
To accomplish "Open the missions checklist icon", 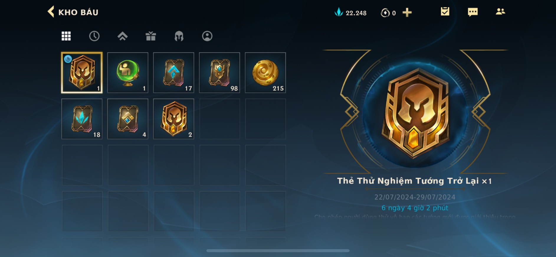I will click(445, 12).
